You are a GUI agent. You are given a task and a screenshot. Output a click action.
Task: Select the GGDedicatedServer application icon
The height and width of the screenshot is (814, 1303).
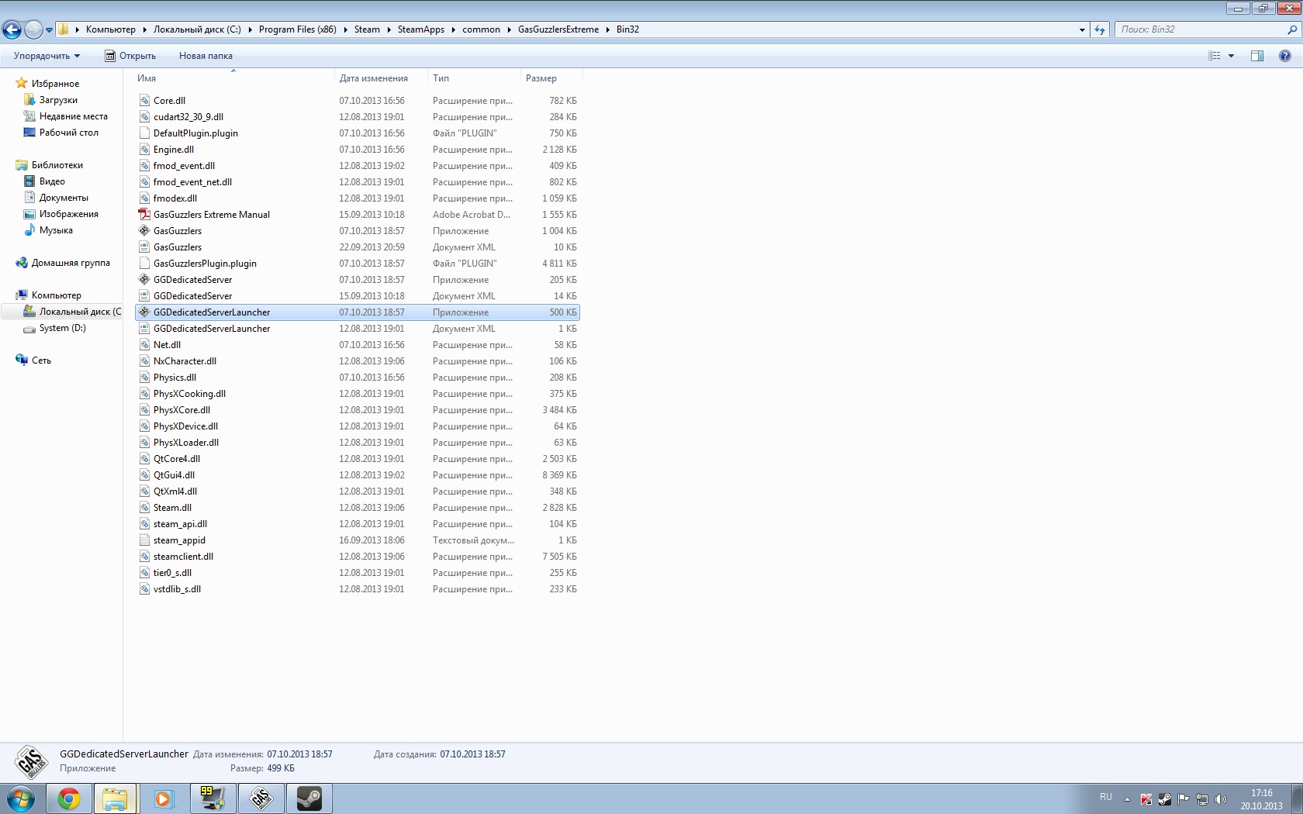[x=144, y=280]
